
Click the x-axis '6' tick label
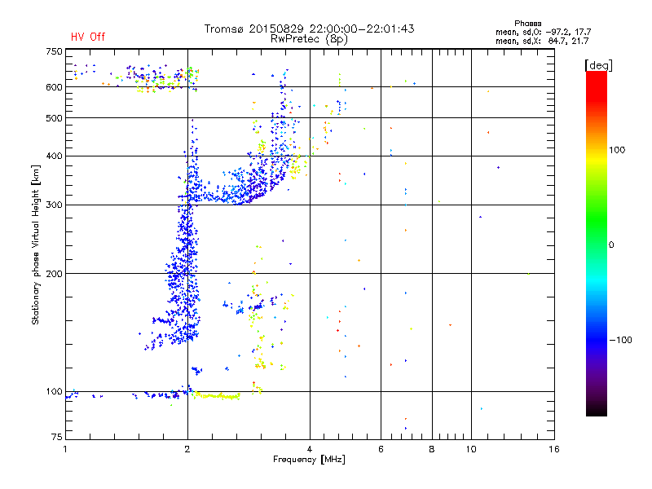coord(381,449)
